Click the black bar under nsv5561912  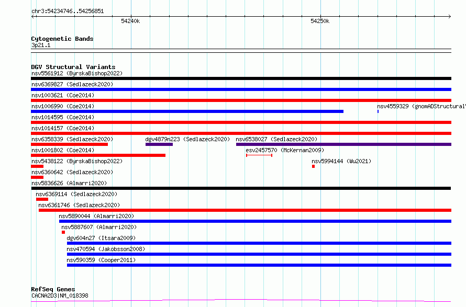(241, 78)
